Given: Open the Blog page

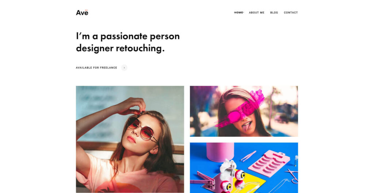Looking at the screenshot, I should coord(274,13).
